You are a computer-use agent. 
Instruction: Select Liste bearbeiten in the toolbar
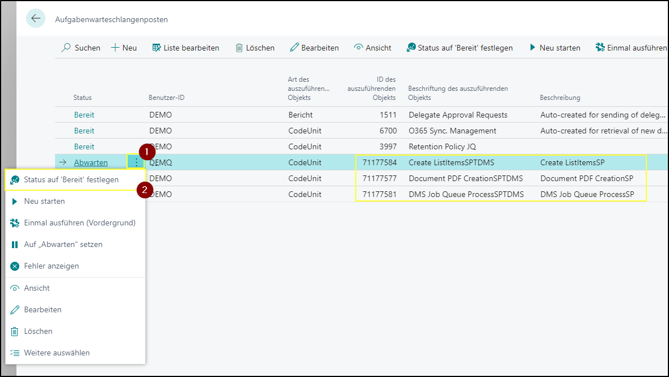pos(186,48)
